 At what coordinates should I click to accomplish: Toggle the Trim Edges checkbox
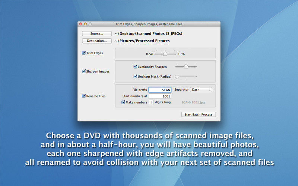pyautogui.click(x=84, y=53)
